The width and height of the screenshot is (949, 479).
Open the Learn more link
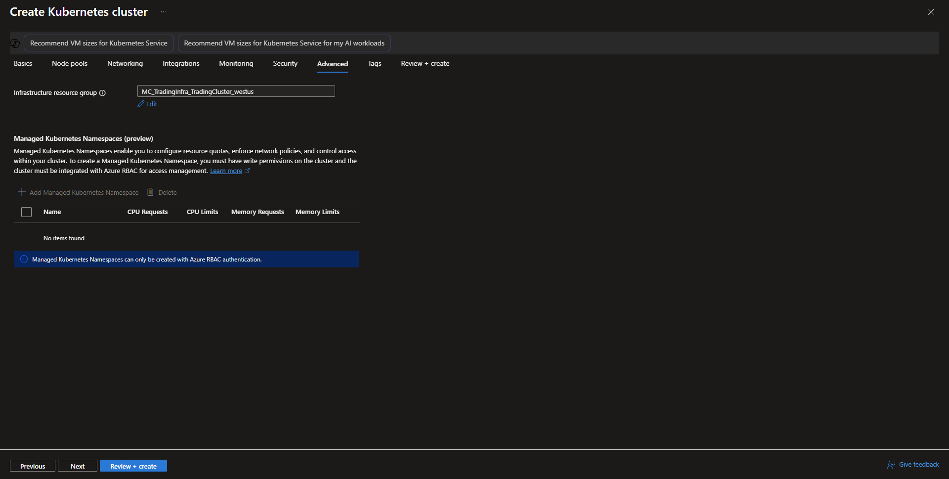click(226, 171)
